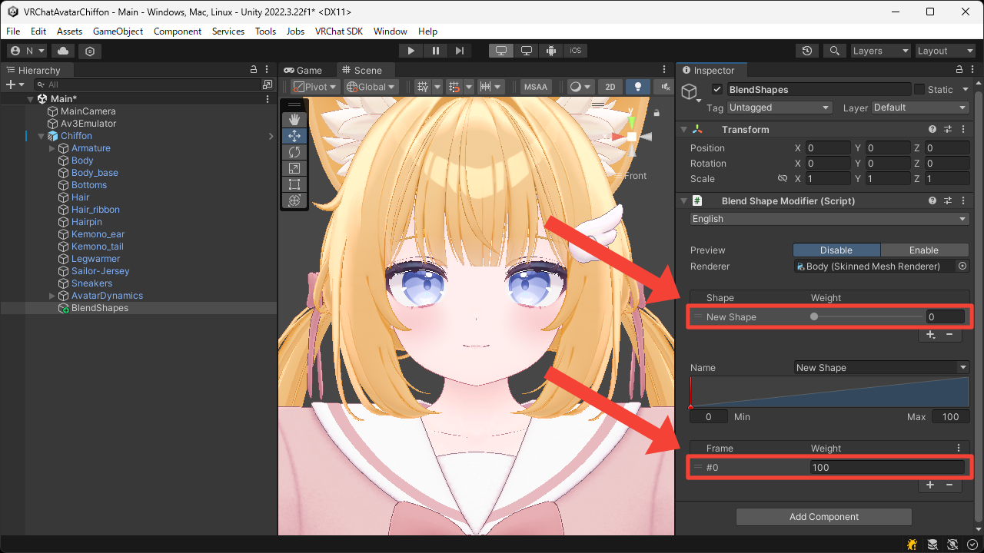The image size is (984, 553).
Task: Open the undo history icon
Action: pyautogui.click(x=806, y=51)
